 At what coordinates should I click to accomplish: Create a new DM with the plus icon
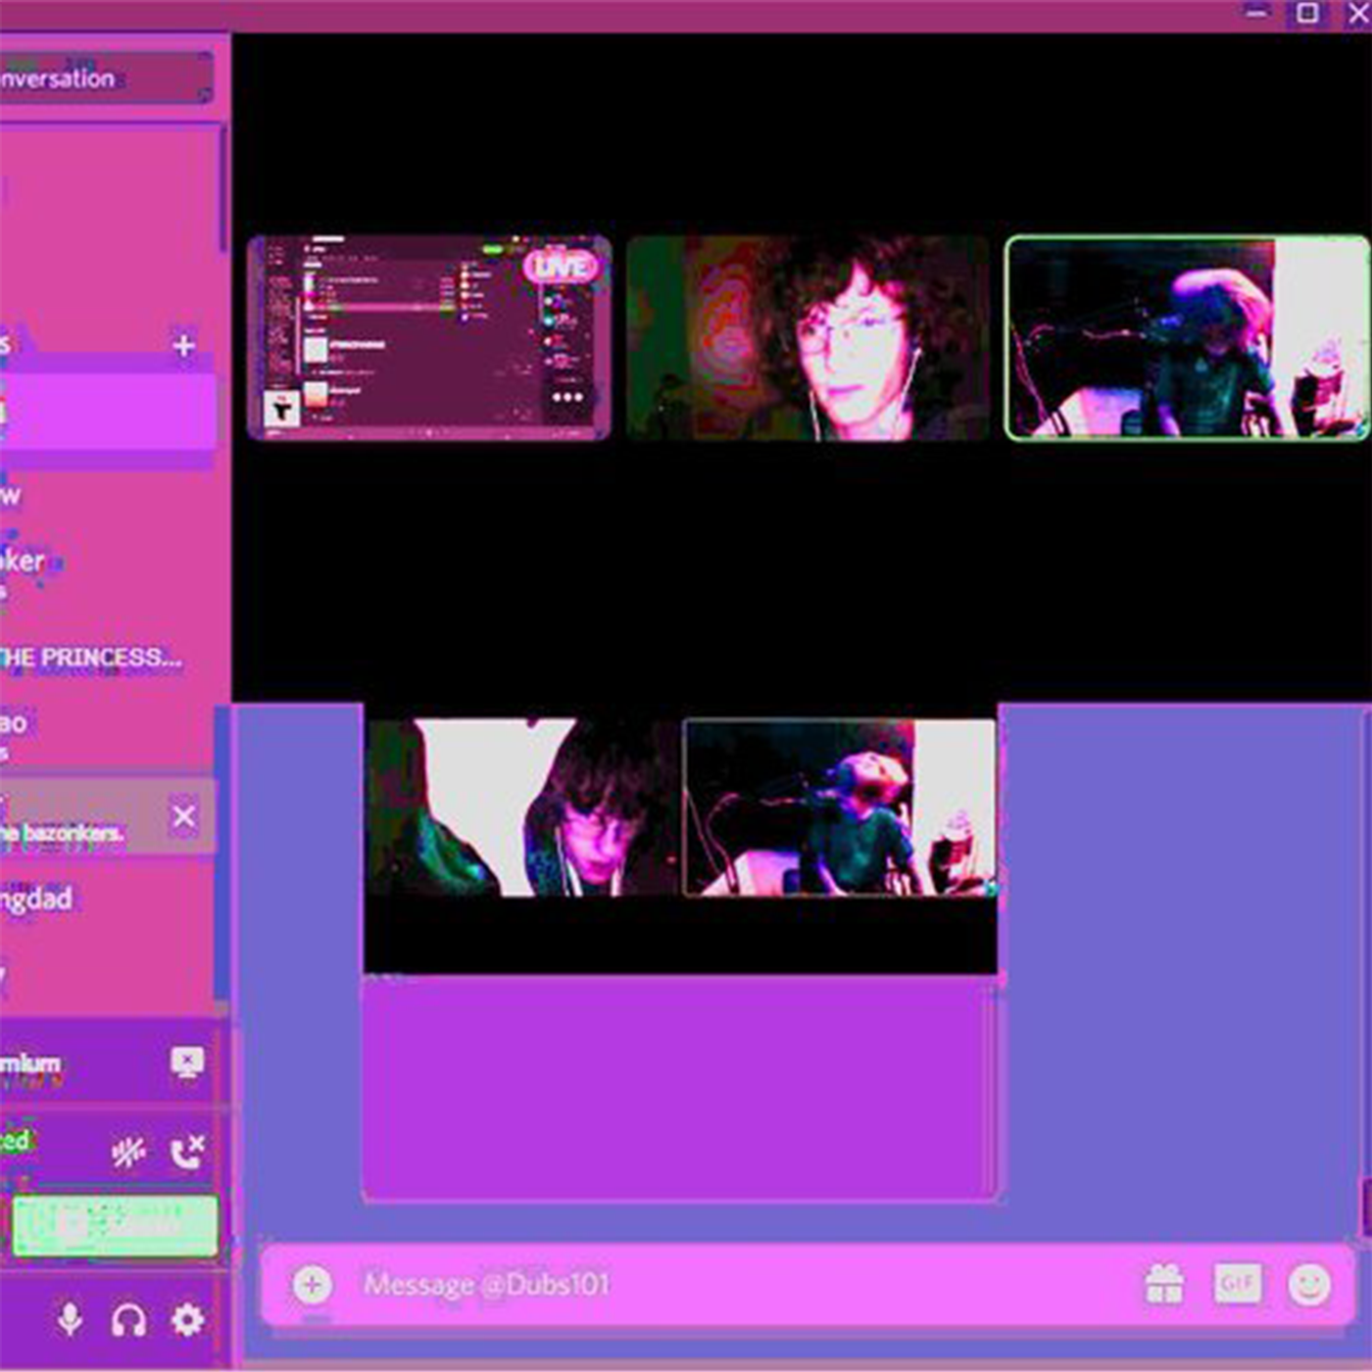point(183,345)
